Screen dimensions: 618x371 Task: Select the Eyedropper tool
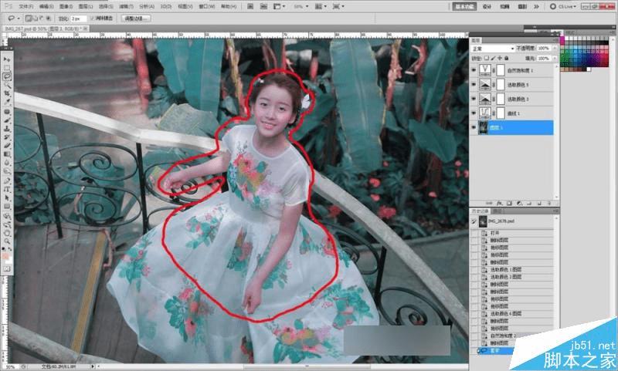(x=7, y=102)
